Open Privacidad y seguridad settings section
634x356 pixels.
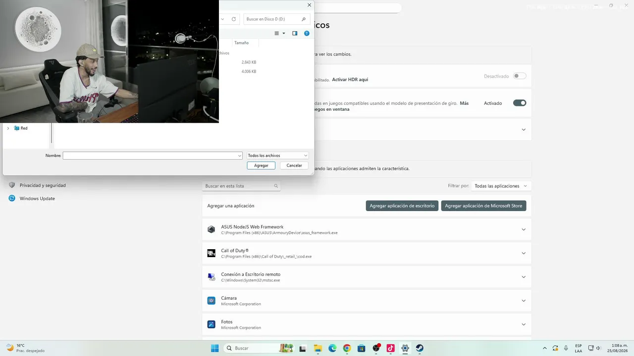43,185
